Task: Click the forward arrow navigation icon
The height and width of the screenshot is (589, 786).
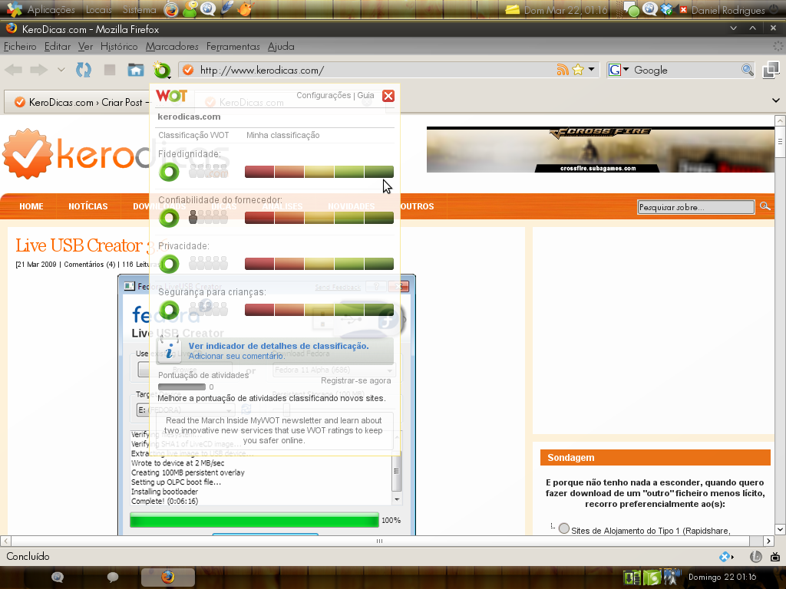Action: [x=38, y=70]
